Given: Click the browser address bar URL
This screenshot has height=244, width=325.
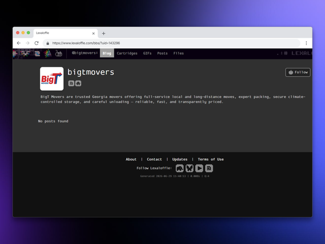Looking at the screenshot, I should 86,43.
